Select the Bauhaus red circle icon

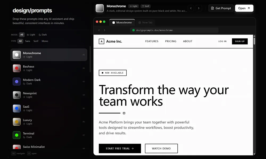pyautogui.click(x=17, y=68)
